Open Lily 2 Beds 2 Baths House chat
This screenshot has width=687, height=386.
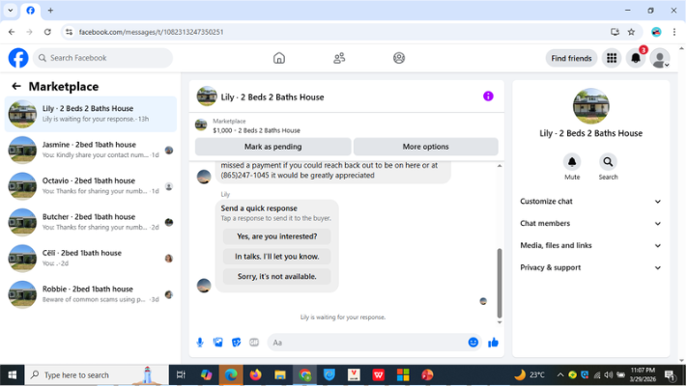pos(91,114)
